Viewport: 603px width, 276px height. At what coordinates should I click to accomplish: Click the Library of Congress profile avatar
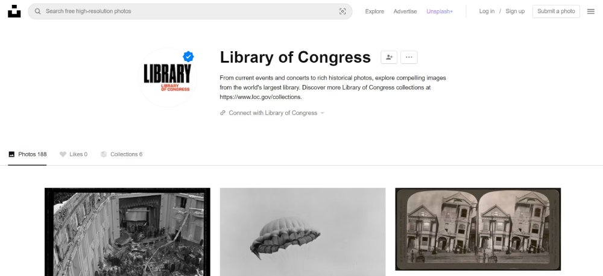tap(167, 78)
